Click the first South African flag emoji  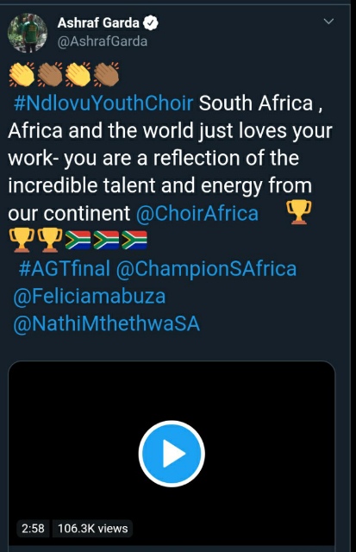[78, 240]
